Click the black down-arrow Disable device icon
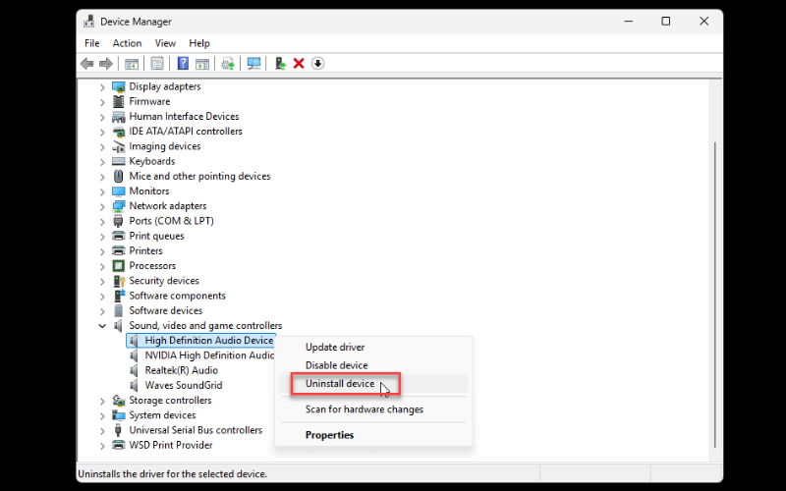The height and width of the screenshot is (491, 786). click(x=317, y=64)
